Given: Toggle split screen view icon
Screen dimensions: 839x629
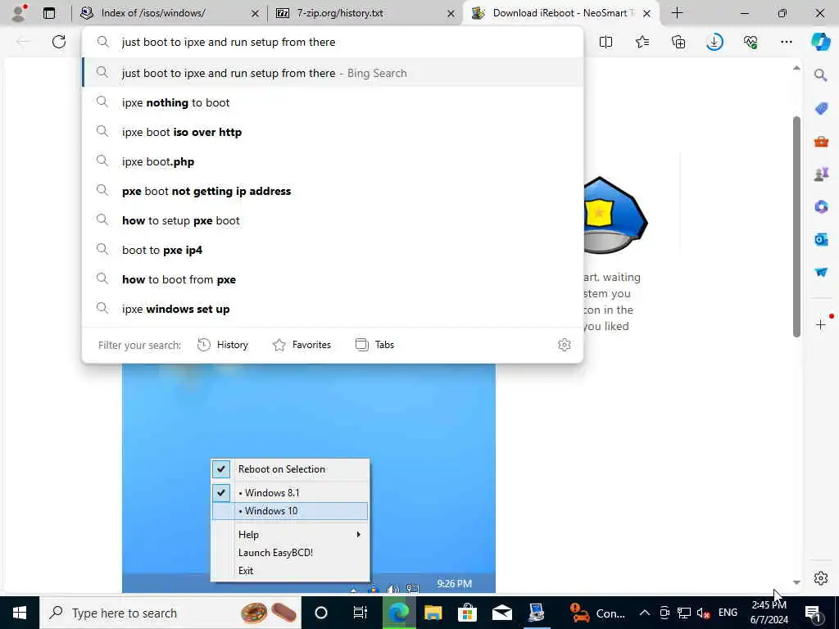Looking at the screenshot, I should click(605, 42).
